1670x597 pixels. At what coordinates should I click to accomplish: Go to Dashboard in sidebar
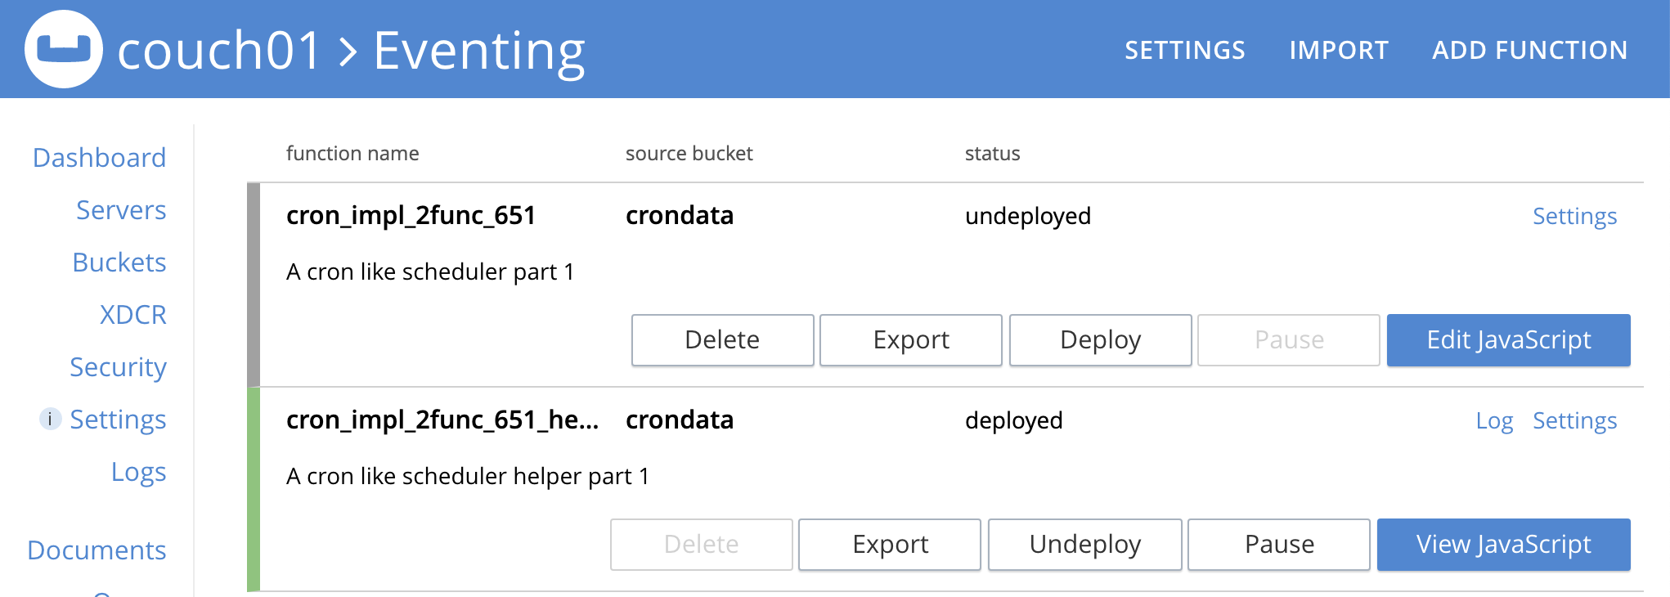pos(99,158)
